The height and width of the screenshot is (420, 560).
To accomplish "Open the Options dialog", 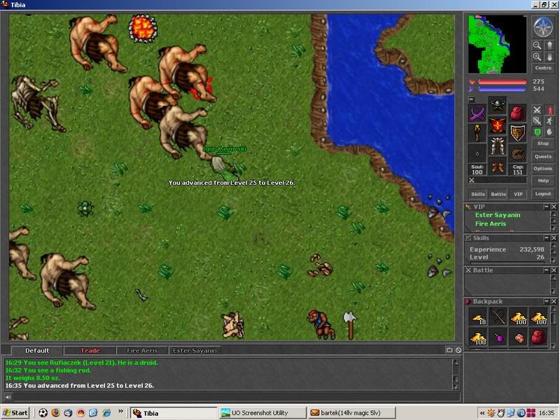I will [x=543, y=169].
